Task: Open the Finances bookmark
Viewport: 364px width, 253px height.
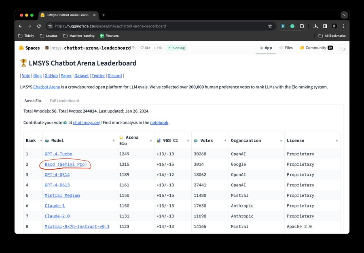Action: point(109,36)
